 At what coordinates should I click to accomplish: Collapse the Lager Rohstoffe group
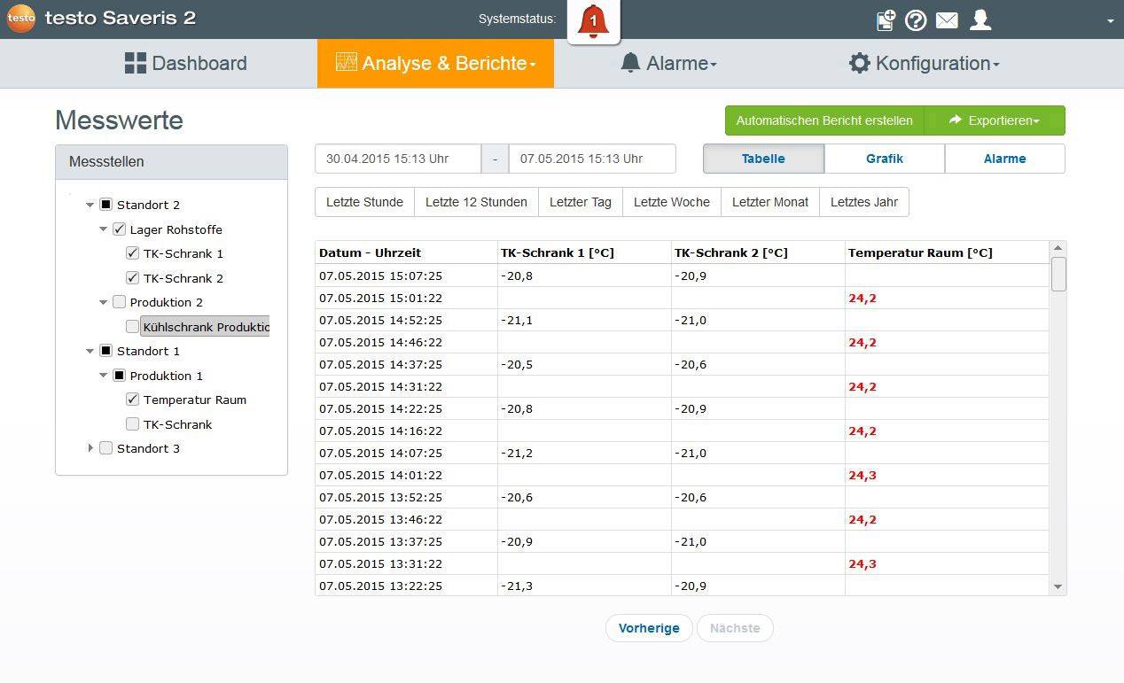click(x=103, y=229)
